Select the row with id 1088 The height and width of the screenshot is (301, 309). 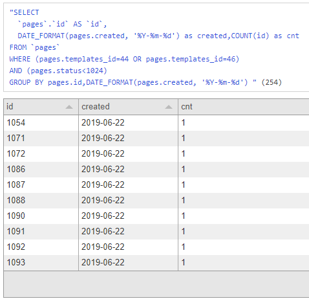click(x=156, y=201)
